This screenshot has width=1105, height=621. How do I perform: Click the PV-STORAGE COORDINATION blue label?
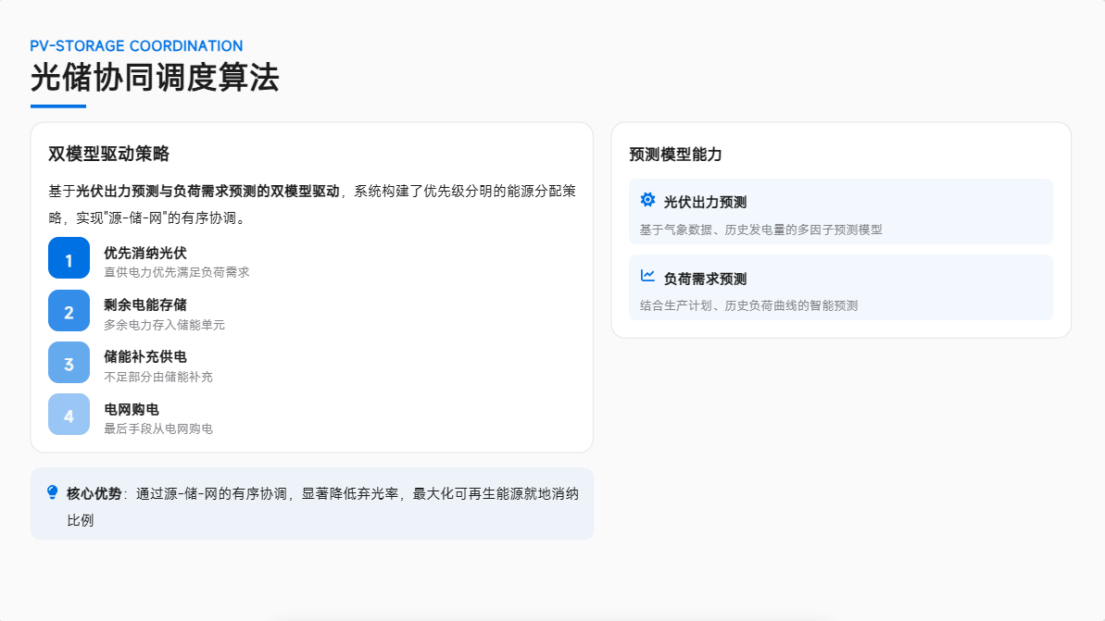point(136,45)
